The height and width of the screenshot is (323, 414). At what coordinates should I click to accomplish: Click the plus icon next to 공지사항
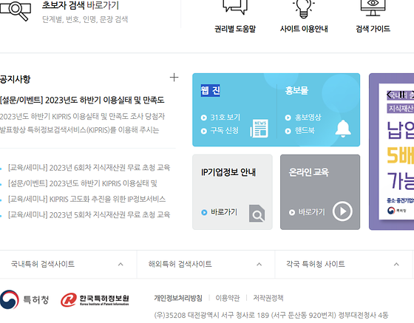pyautogui.click(x=174, y=78)
